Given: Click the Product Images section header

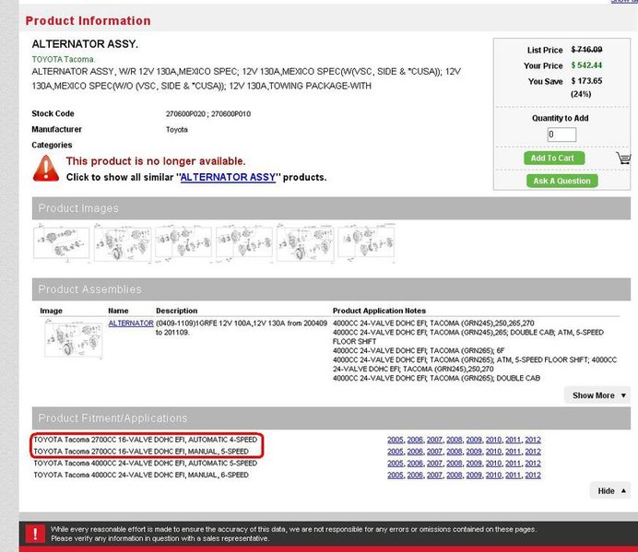Looking at the screenshot, I should pyautogui.click(x=331, y=208).
